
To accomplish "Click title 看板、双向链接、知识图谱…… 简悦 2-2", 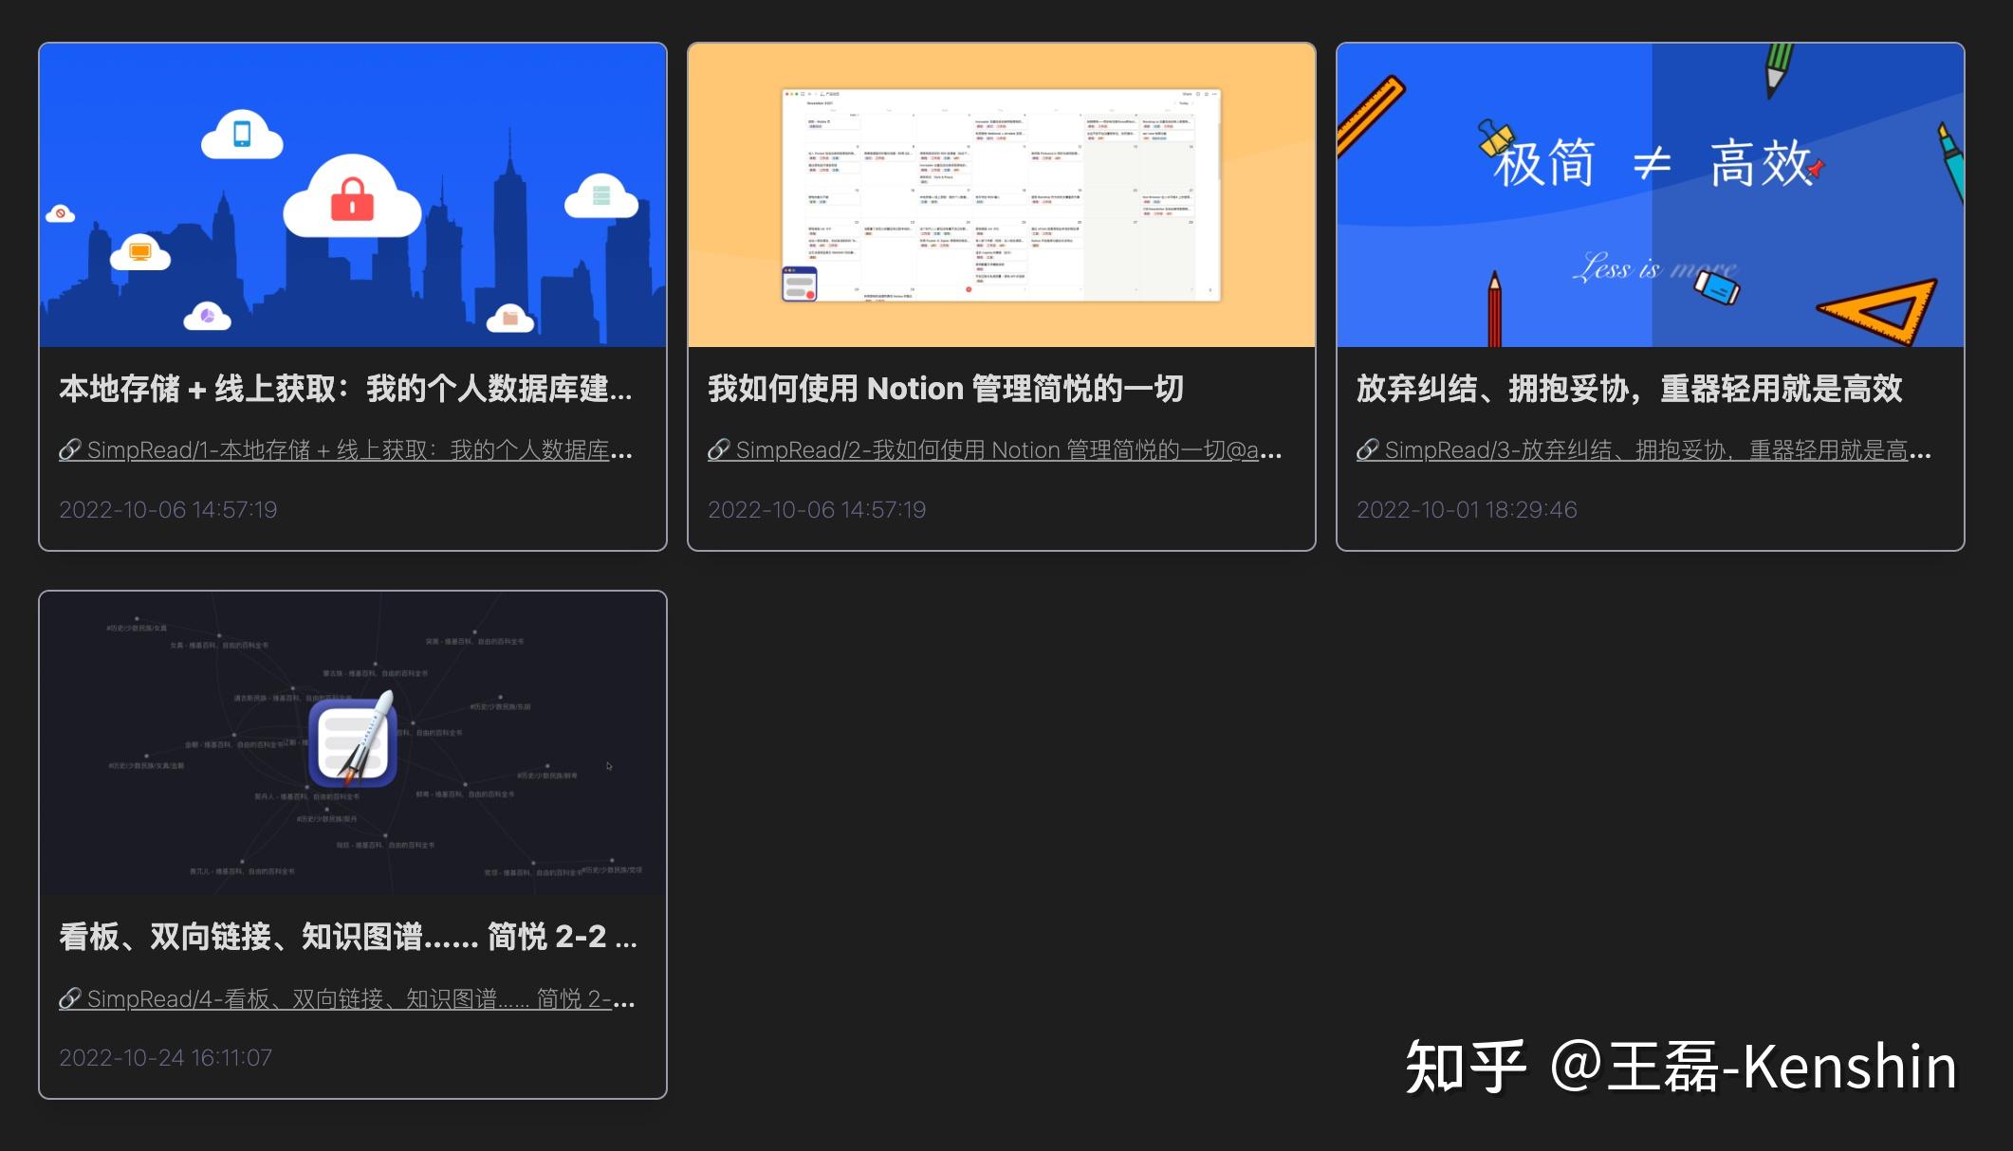I will pyautogui.click(x=348, y=937).
